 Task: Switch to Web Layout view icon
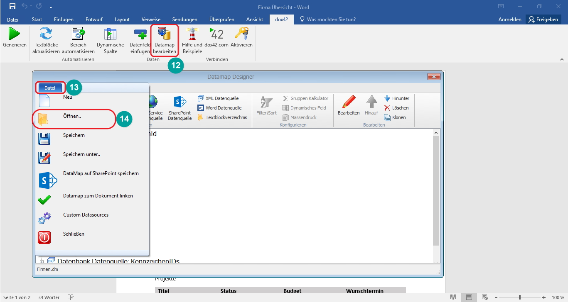(484, 297)
